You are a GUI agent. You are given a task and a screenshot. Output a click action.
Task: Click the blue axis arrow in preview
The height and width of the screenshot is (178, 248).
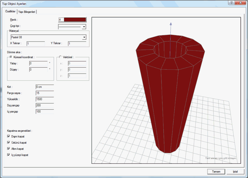171,24
